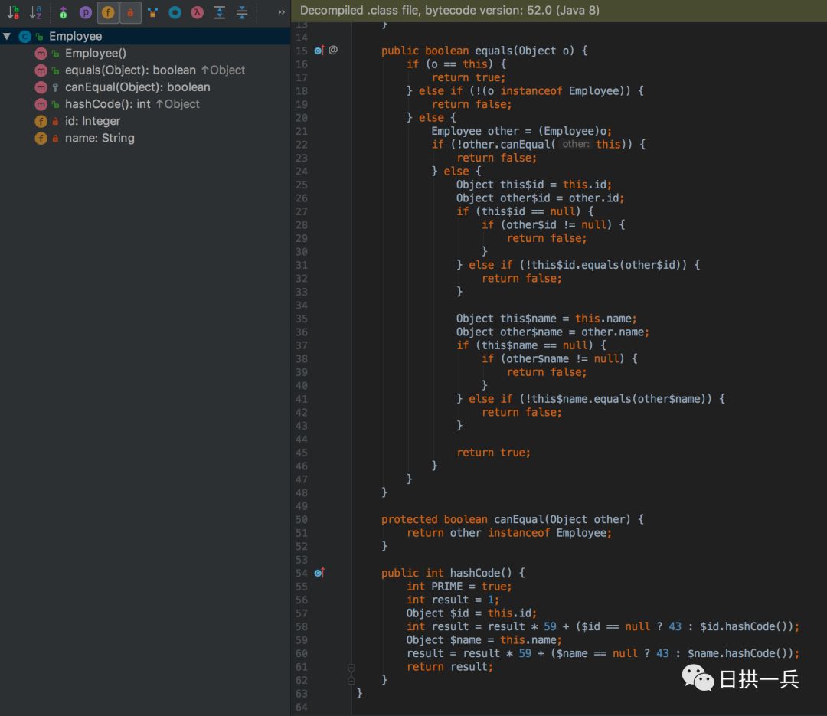Toggle Sort Alphabetically in Structure toolbar

coord(36,12)
